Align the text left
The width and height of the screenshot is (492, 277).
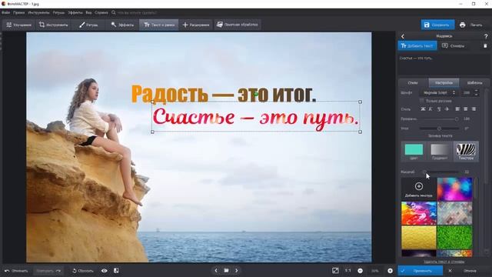point(457,109)
